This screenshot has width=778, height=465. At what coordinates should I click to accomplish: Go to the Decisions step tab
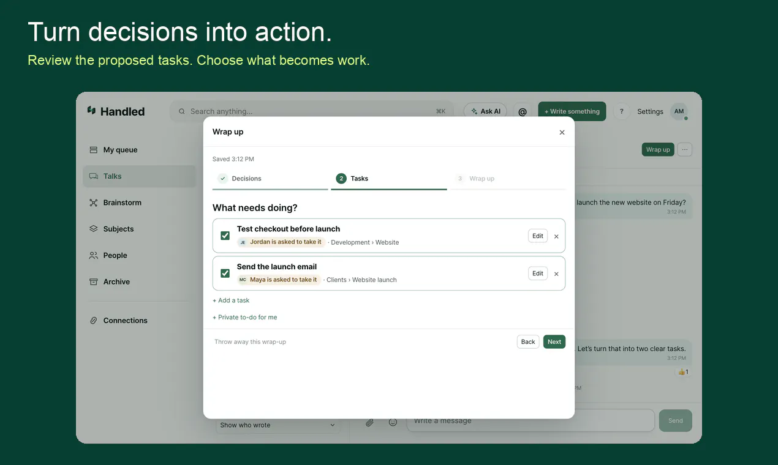(x=270, y=179)
